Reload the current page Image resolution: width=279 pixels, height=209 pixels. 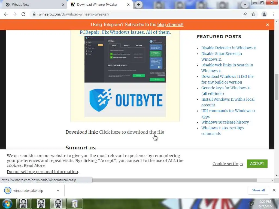23,14
